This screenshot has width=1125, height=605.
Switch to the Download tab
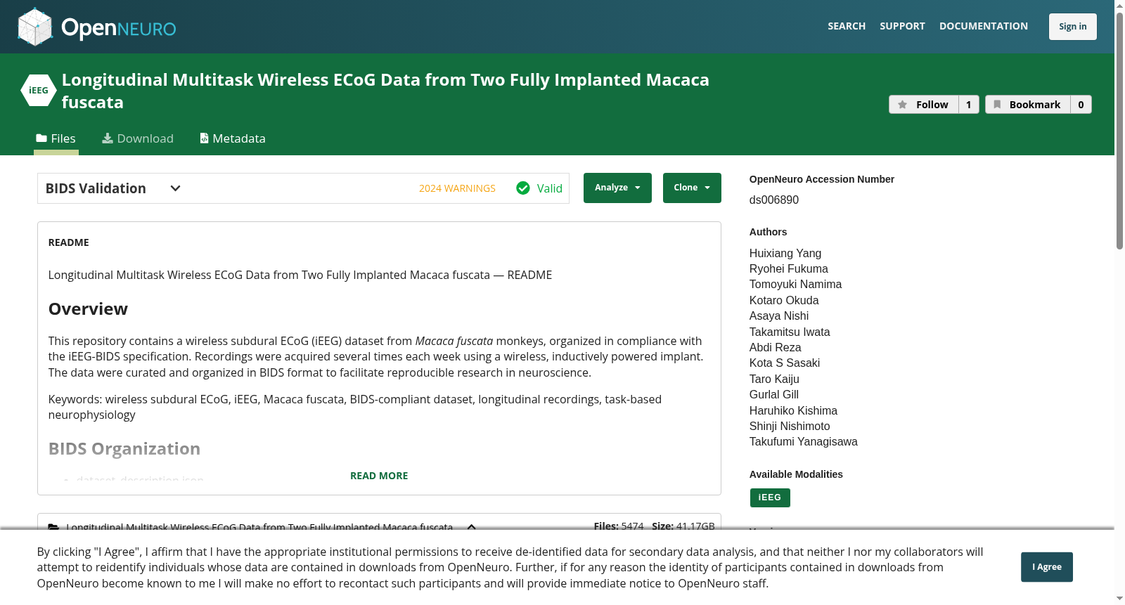tap(138, 138)
